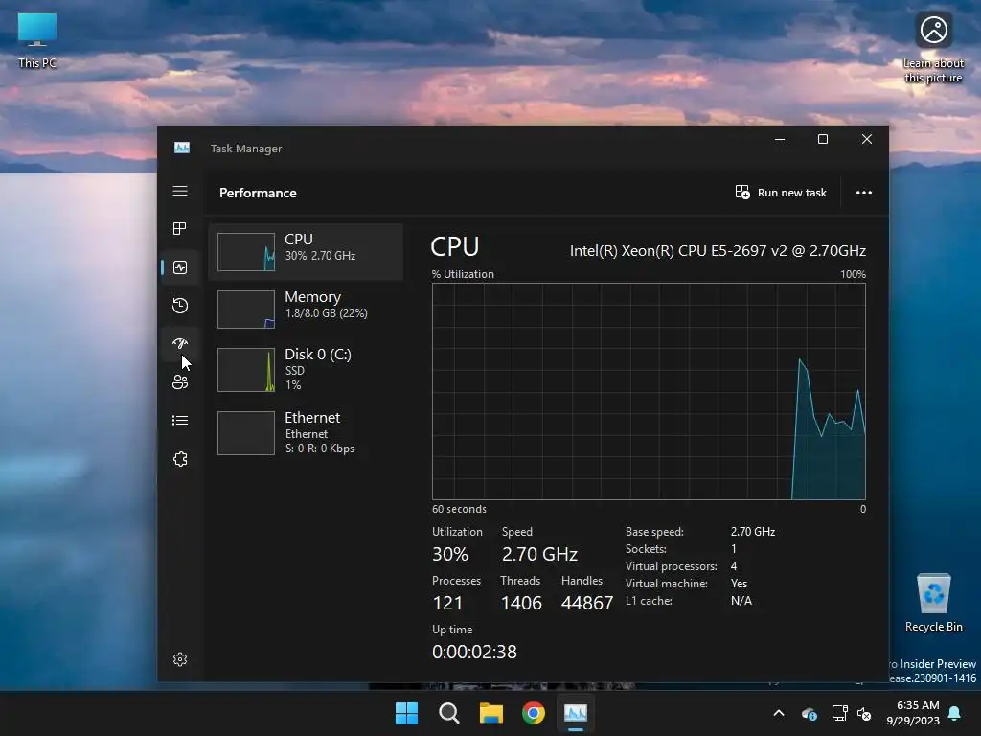
Task: Open the Windows Start menu
Action: (406, 713)
